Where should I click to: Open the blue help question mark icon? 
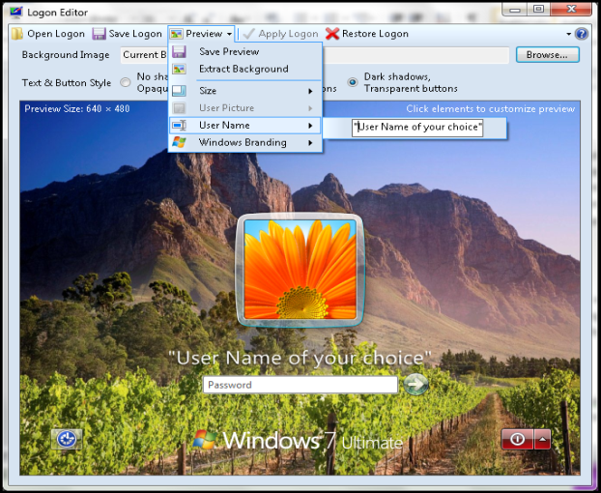click(x=581, y=34)
